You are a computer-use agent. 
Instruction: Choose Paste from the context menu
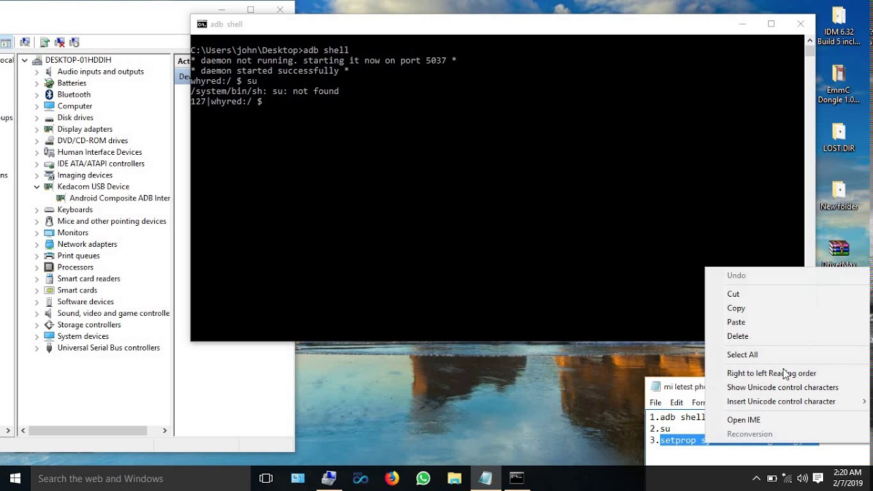(788, 322)
